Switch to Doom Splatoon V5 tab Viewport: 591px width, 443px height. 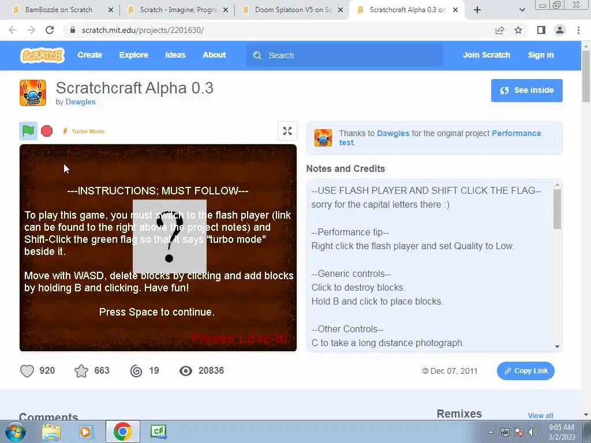[x=293, y=10]
